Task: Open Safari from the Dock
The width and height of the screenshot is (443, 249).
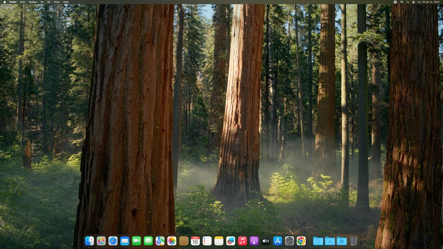Action: (113, 241)
